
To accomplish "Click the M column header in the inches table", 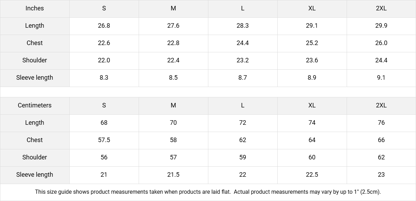I will click(173, 9).
